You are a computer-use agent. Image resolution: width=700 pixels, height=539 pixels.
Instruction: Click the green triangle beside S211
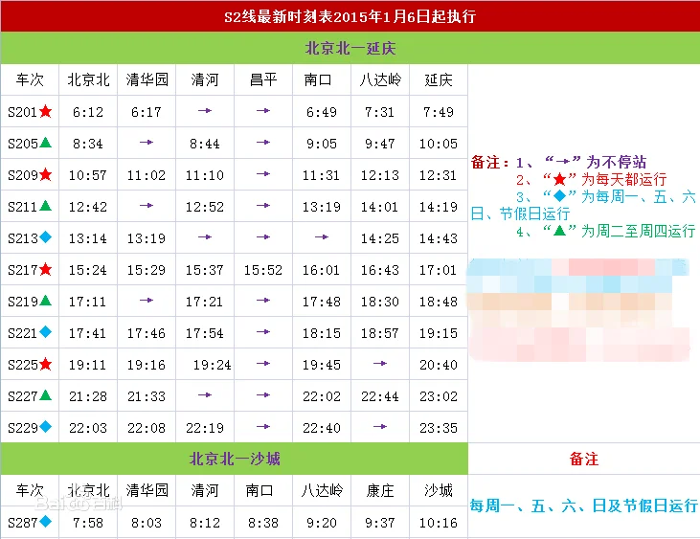coord(46,206)
